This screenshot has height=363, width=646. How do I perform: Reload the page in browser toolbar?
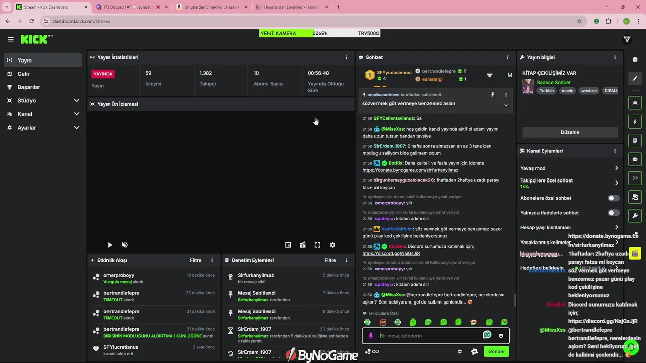(31, 21)
